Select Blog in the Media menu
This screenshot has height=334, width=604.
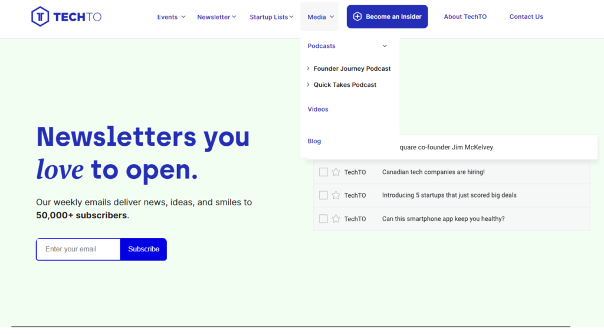pos(314,141)
